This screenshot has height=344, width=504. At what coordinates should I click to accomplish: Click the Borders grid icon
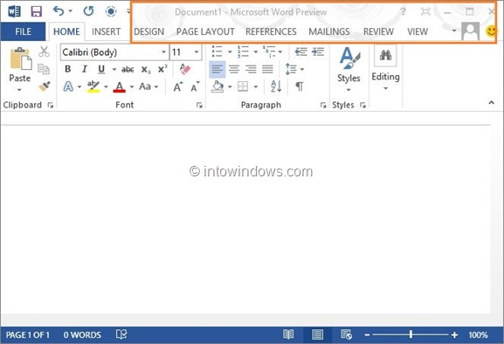click(243, 86)
